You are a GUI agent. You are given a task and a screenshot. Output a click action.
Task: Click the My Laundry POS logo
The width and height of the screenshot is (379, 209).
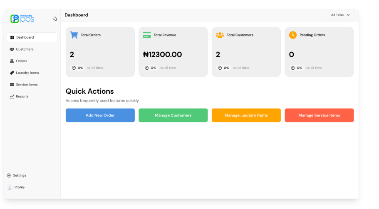point(22,19)
